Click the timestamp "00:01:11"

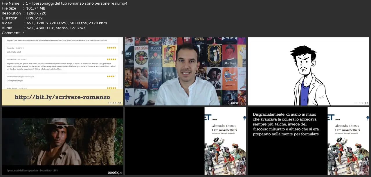click(238, 103)
